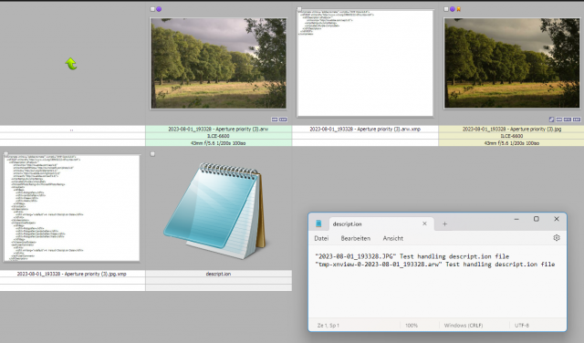Click metadata badge icons below .jpg thumbnail
This screenshot has height=343, width=584.
(565, 120)
